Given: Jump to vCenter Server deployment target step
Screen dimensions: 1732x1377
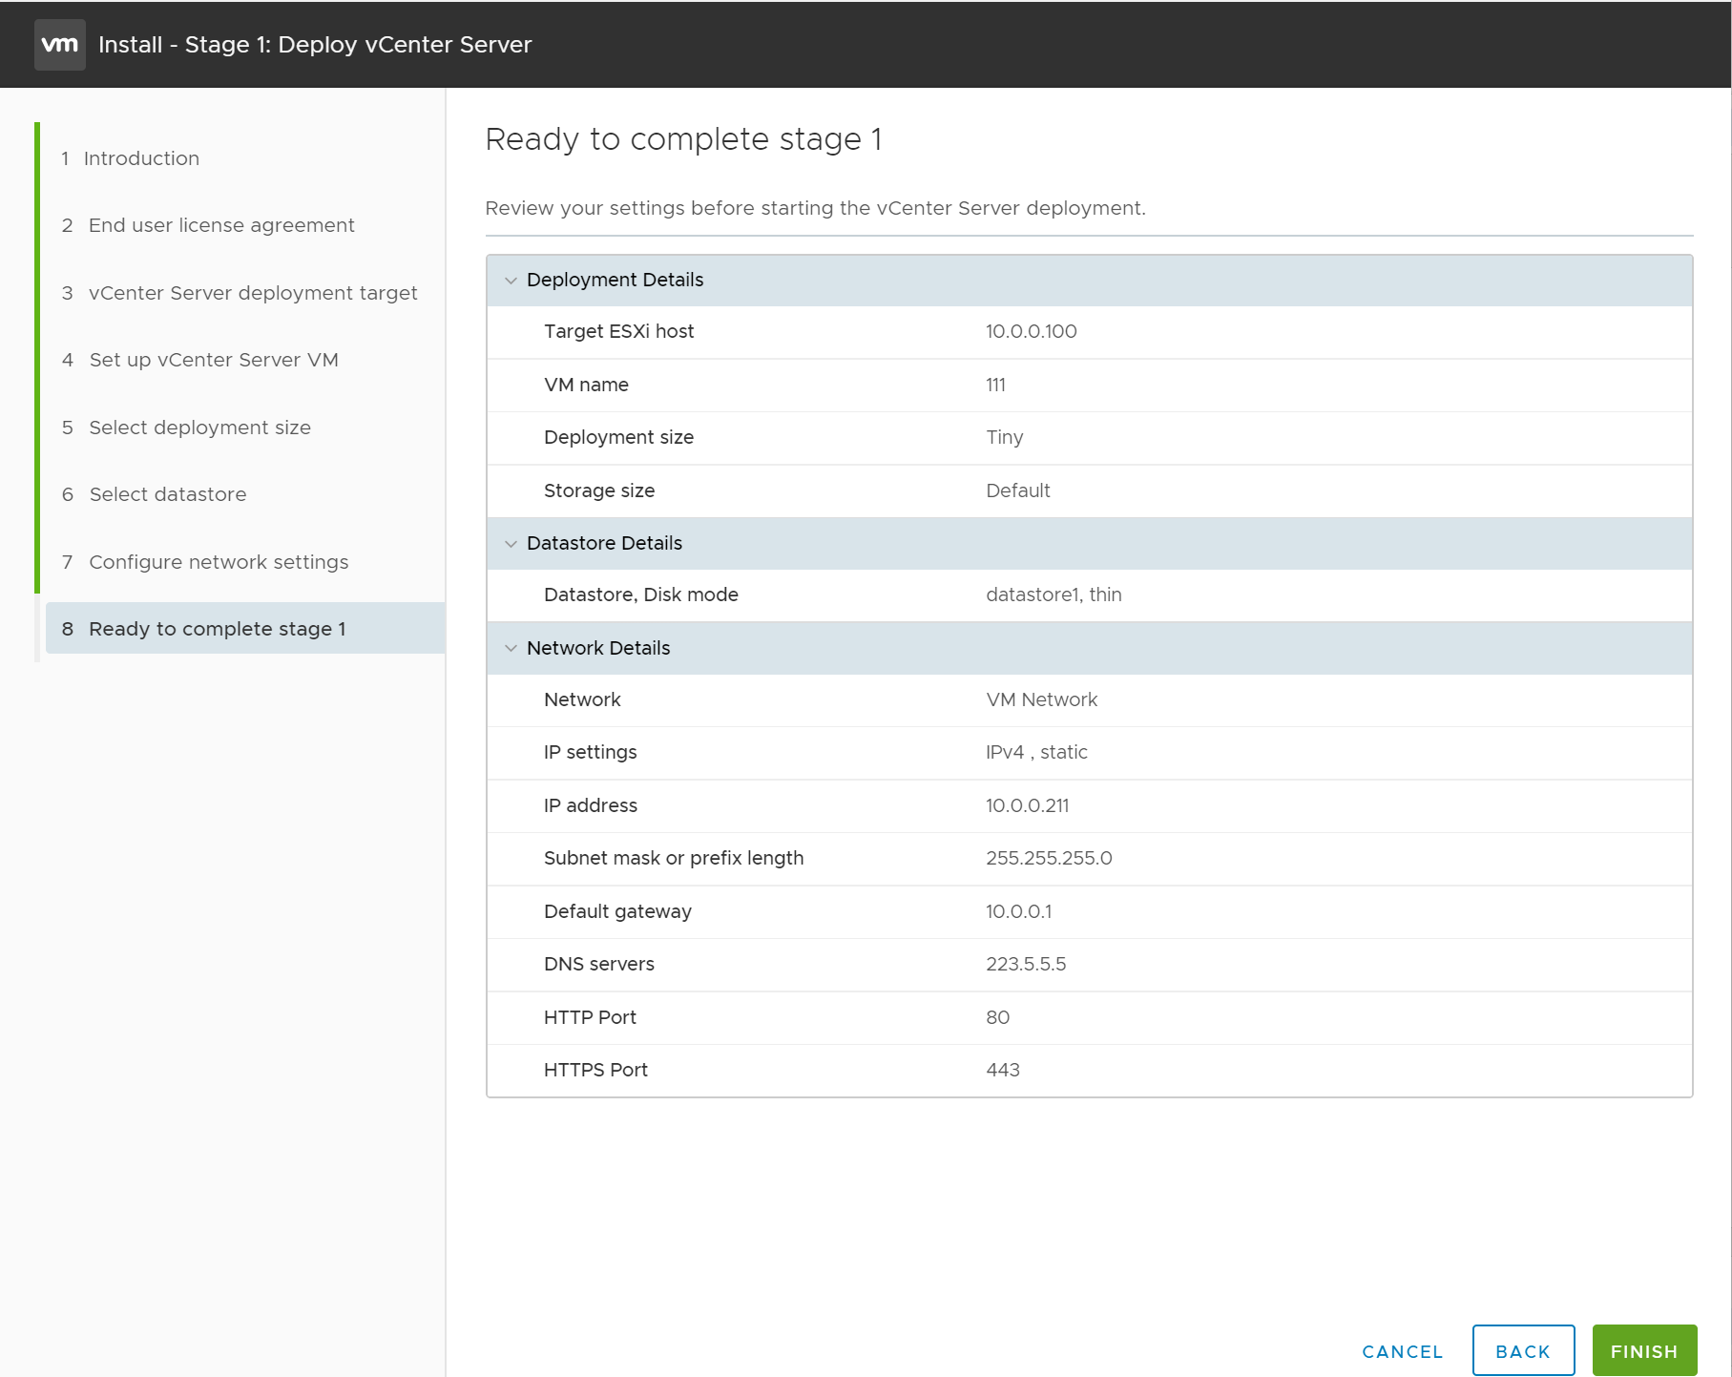Looking at the screenshot, I should [x=253, y=293].
